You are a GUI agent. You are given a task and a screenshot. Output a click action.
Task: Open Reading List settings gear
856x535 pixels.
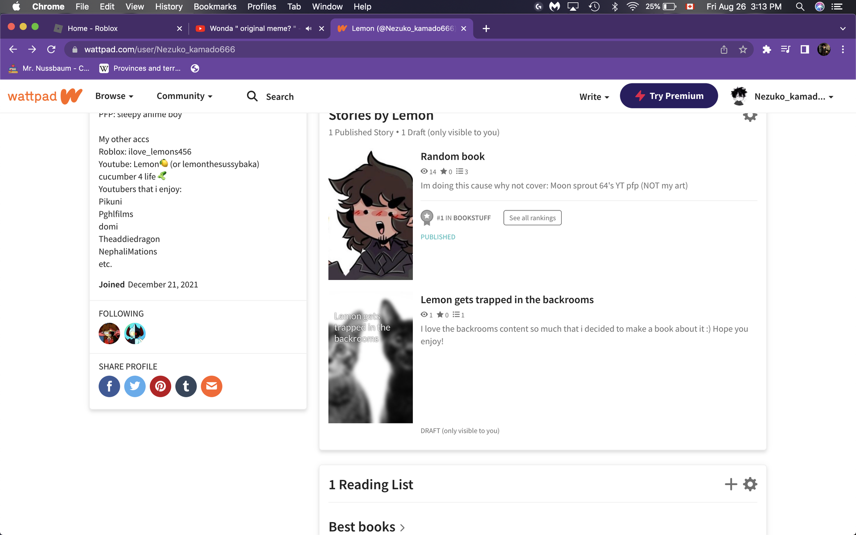click(750, 484)
